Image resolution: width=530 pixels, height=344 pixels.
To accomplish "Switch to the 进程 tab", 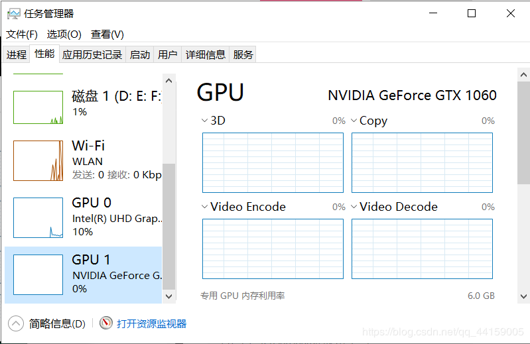I will [x=17, y=54].
